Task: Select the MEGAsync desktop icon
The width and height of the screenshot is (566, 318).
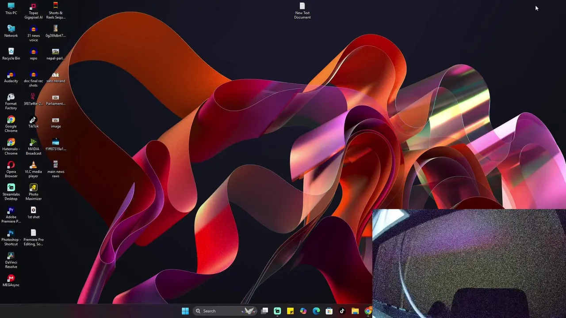Action: pos(11,281)
